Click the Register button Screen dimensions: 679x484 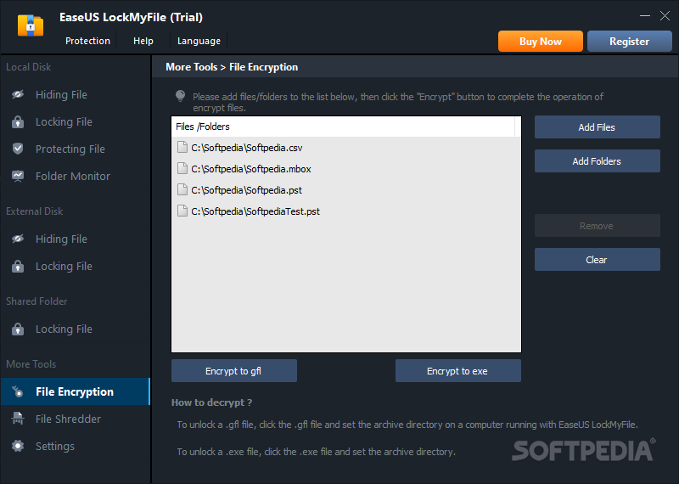tap(629, 41)
